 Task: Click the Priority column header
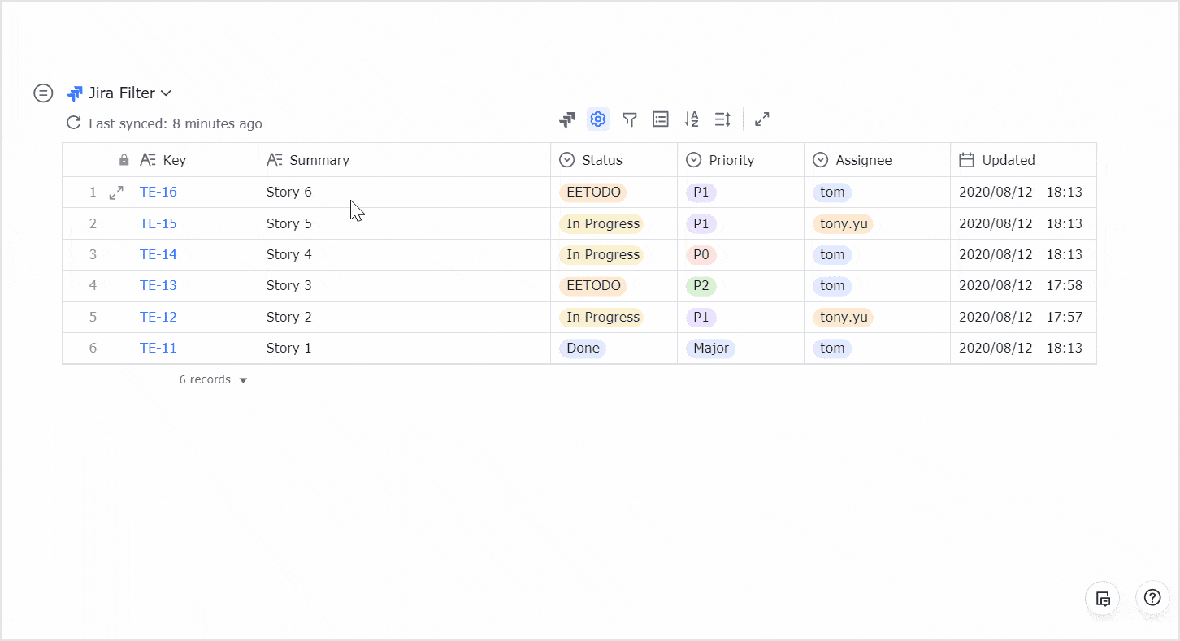click(731, 160)
